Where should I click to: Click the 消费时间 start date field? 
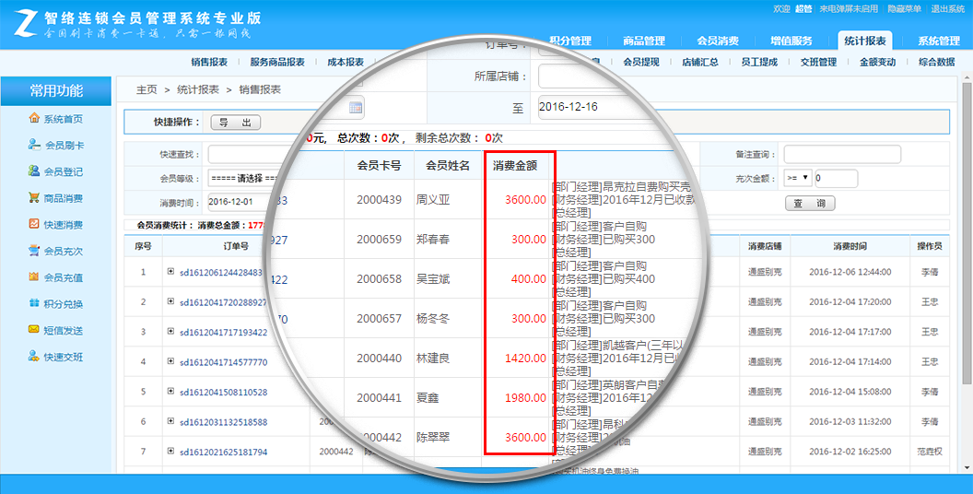239,203
